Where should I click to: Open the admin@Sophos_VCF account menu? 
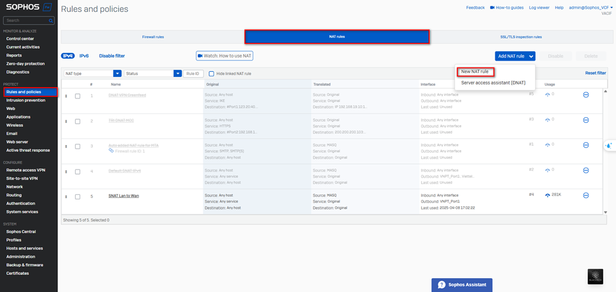coord(590,8)
